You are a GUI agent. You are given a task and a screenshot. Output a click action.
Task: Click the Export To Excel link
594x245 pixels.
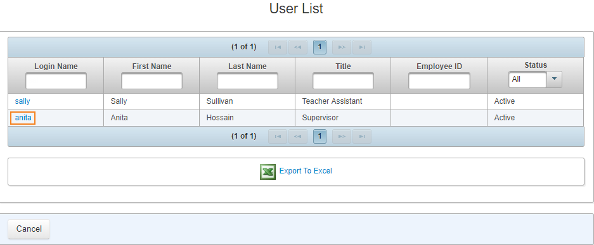306,171
